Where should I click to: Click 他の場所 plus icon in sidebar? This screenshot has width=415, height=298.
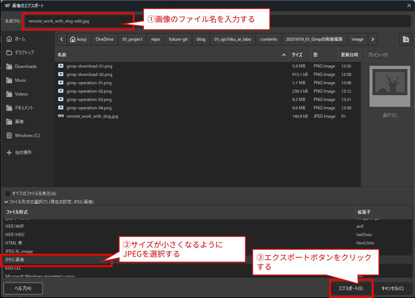pyautogui.click(x=9, y=152)
